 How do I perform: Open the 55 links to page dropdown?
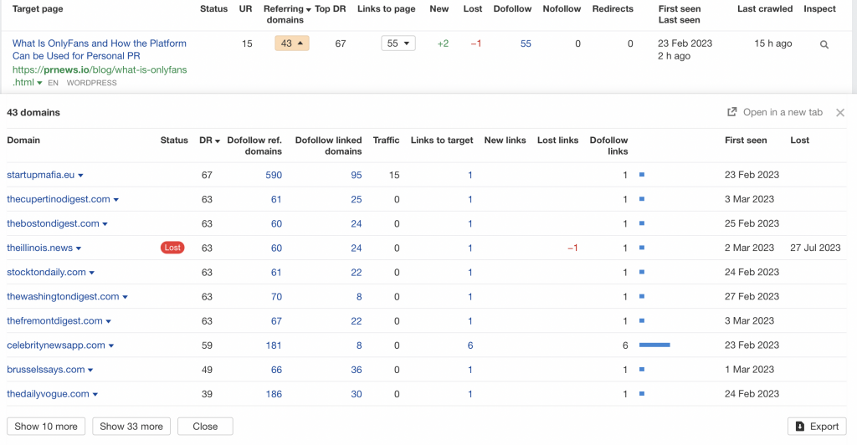[398, 43]
